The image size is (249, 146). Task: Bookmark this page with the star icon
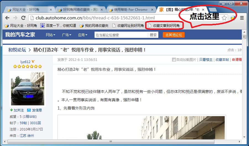pyautogui.click(x=224, y=18)
